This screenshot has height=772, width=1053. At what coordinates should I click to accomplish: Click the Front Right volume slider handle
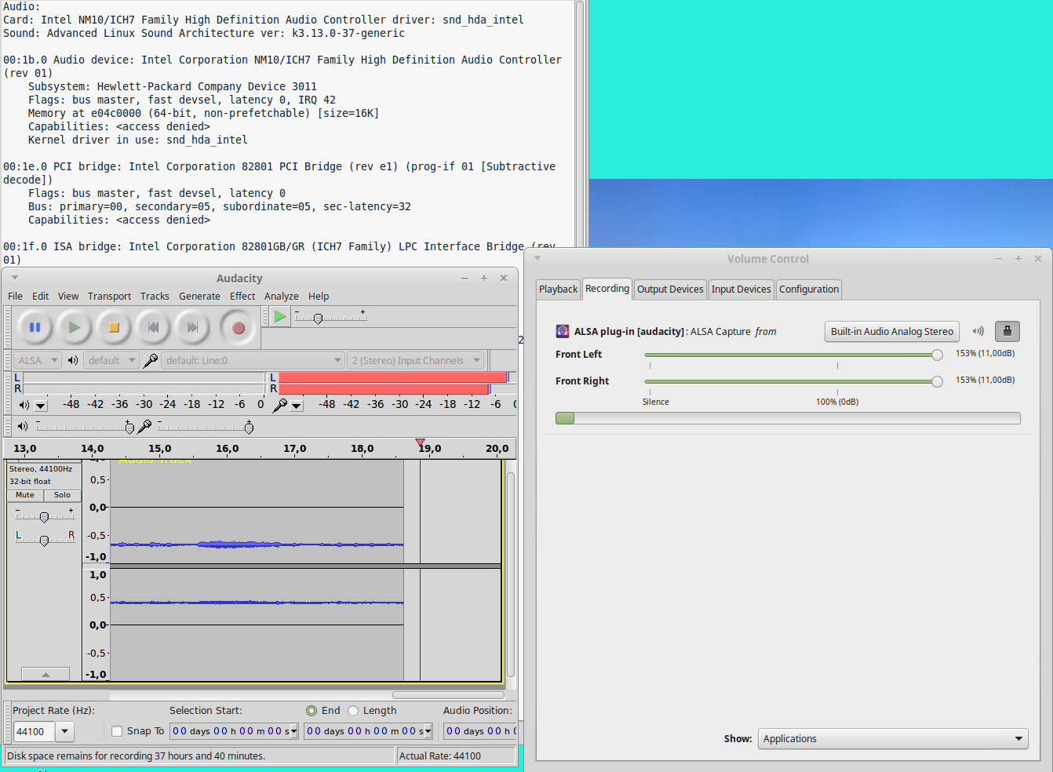pos(937,381)
